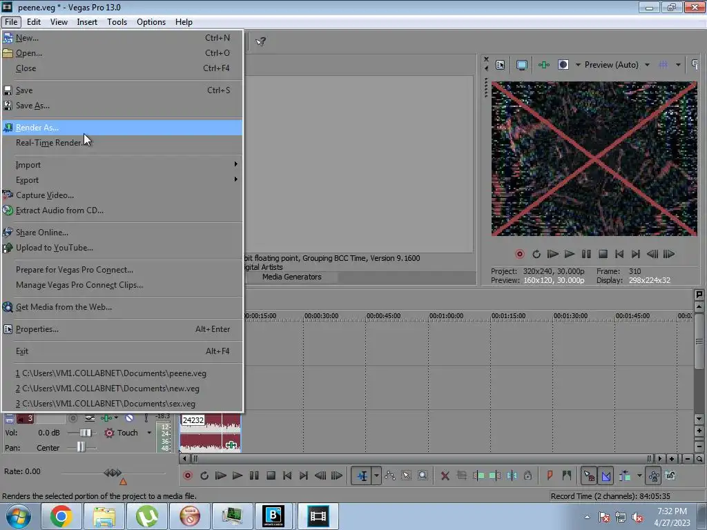Click the playback Rate scrub slider
The height and width of the screenshot is (530, 707).
pyautogui.click(x=113, y=473)
